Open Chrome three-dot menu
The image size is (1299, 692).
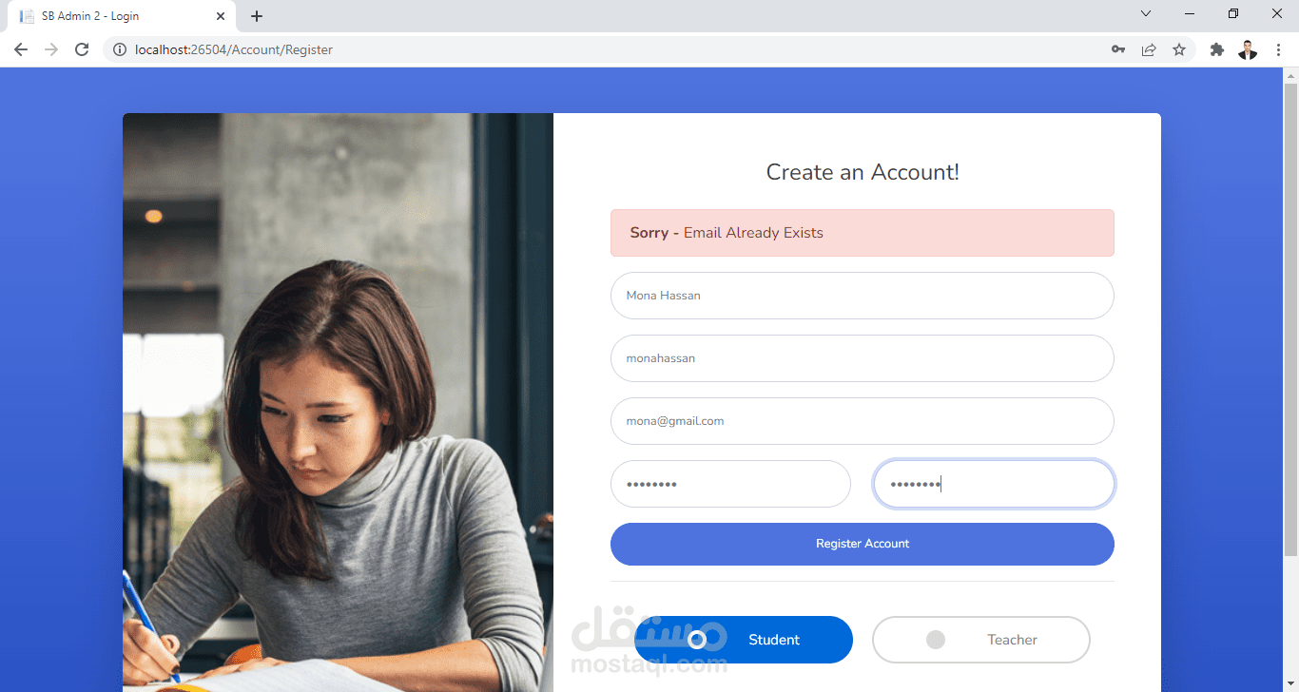point(1278,49)
